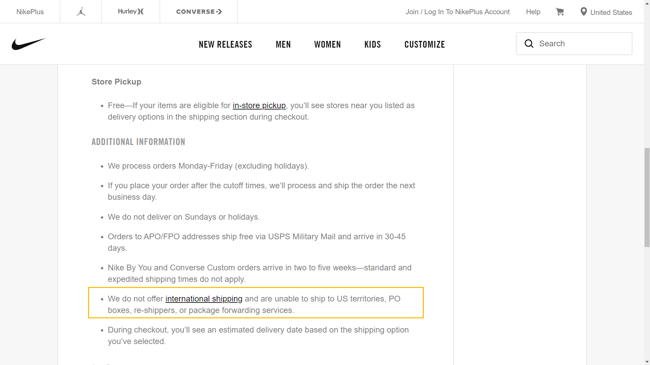This screenshot has width=650, height=365.
Task: Open the Hurley brand logo link
Action: [x=131, y=11]
